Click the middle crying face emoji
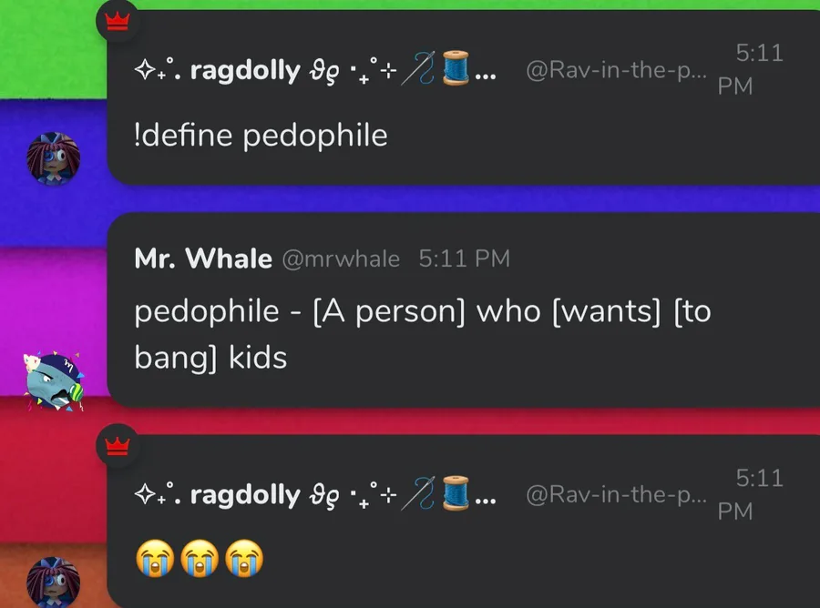820x608 pixels. click(200, 558)
